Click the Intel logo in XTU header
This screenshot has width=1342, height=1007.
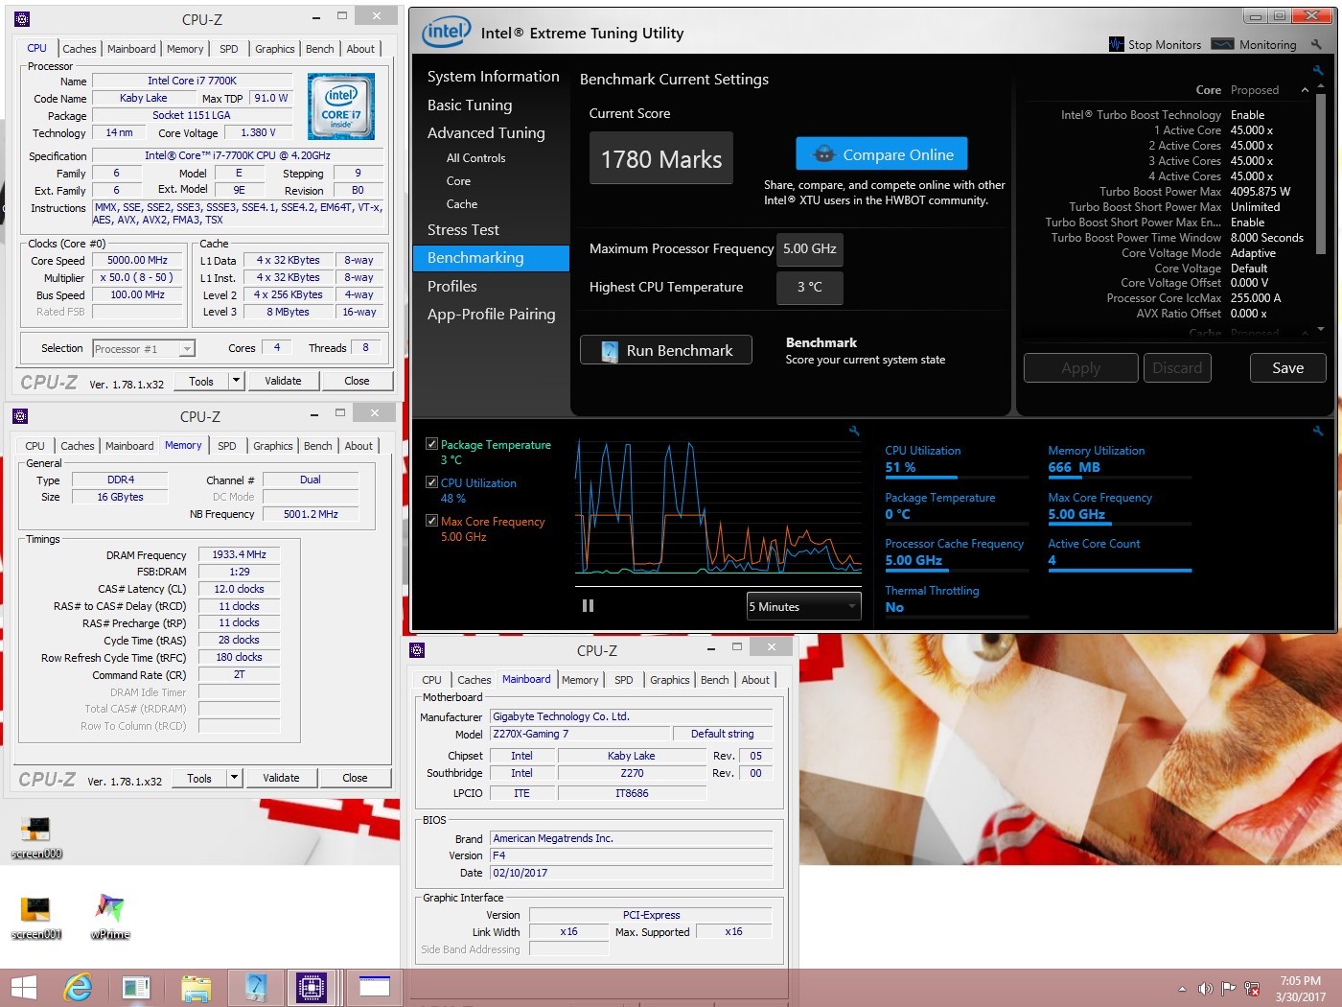(x=447, y=33)
